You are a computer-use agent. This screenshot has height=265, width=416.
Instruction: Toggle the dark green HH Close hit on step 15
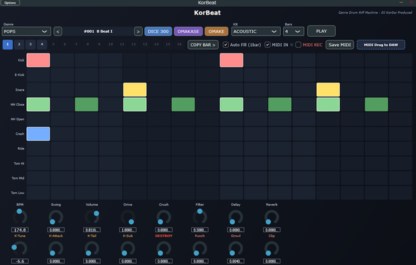[x=376, y=104]
